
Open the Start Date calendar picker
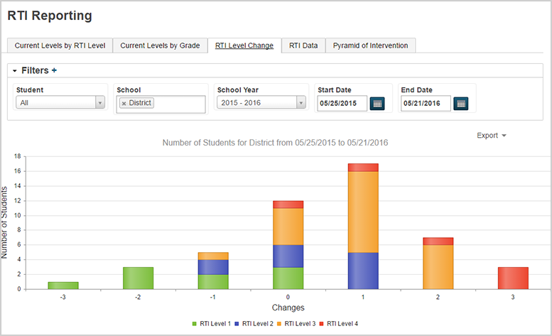tap(377, 104)
